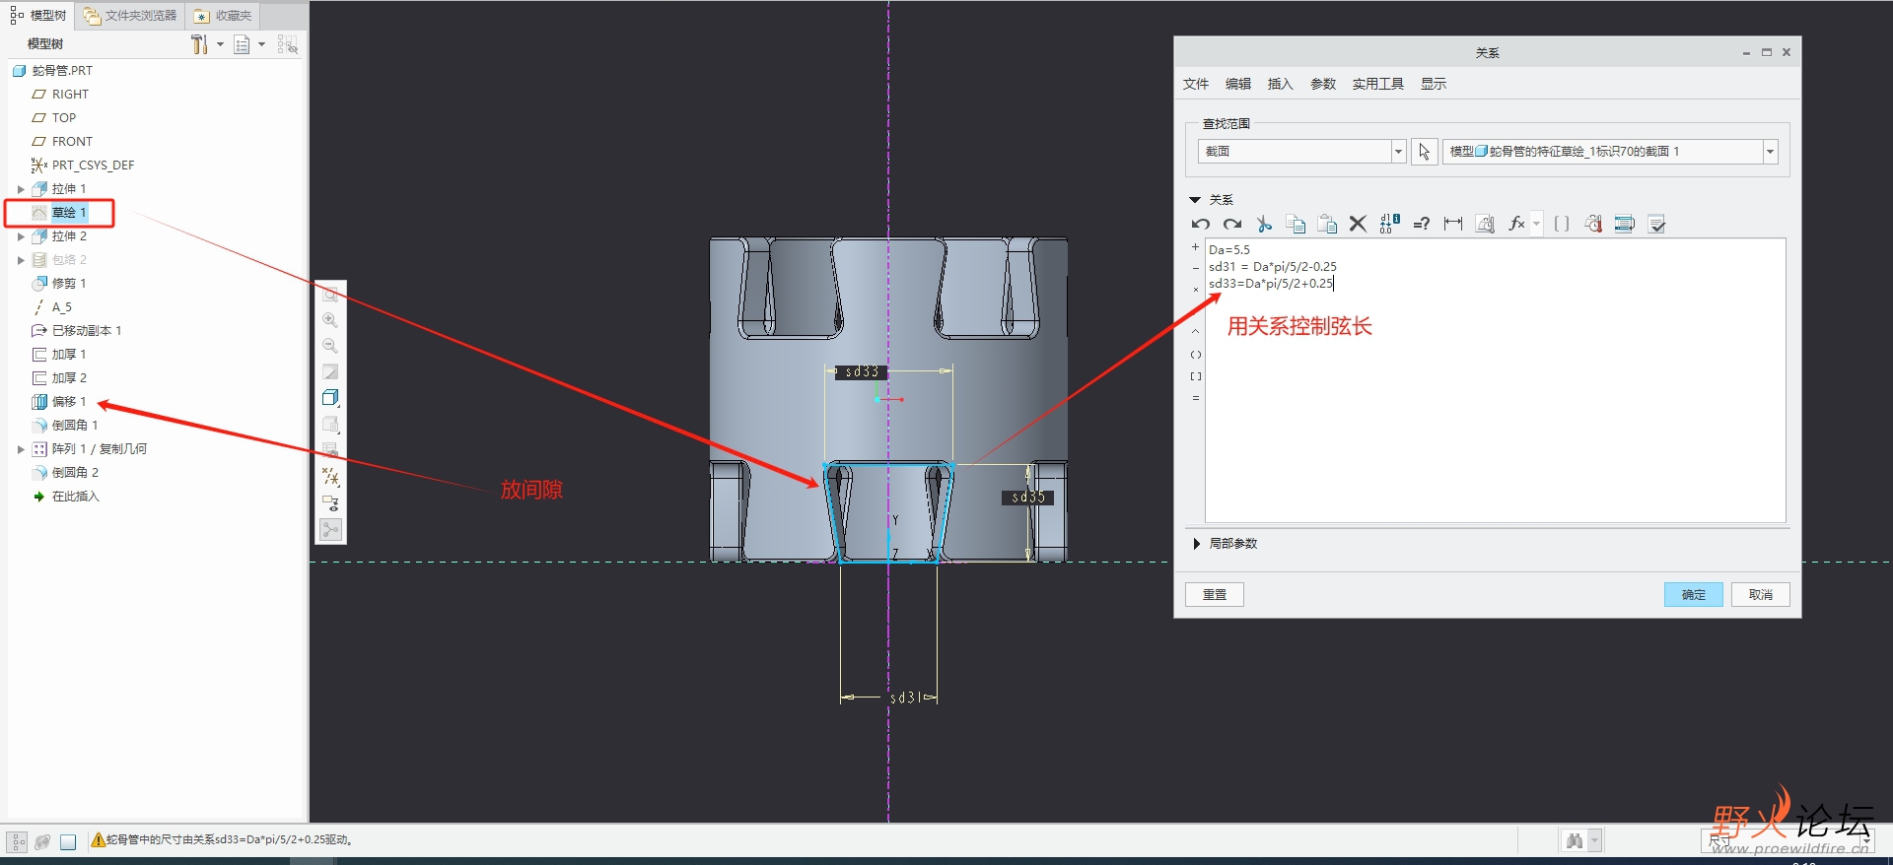Open 文件 menu in relations dialog
This screenshot has width=1893, height=865.
pos(1196,84)
